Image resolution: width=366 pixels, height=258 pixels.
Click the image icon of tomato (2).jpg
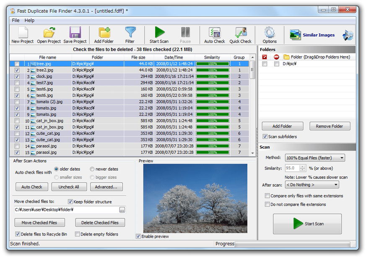click(33, 102)
